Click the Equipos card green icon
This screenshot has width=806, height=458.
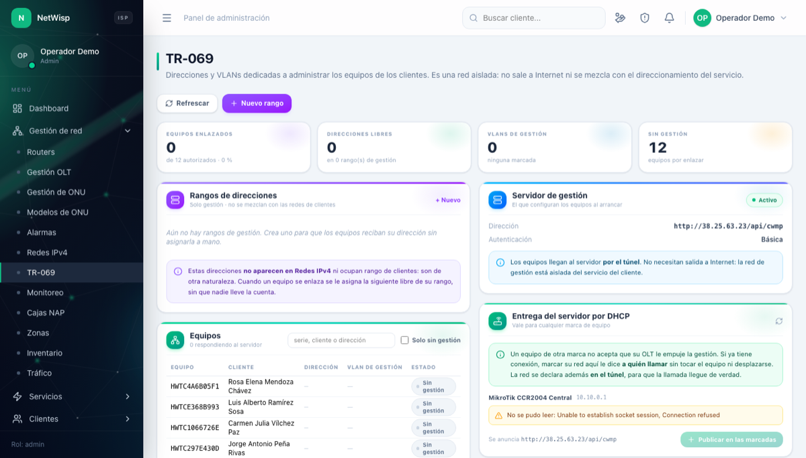pyautogui.click(x=175, y=340)
